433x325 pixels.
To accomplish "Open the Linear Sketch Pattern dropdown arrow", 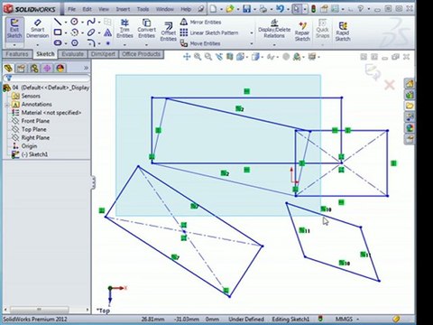I will tap(252, 32).
